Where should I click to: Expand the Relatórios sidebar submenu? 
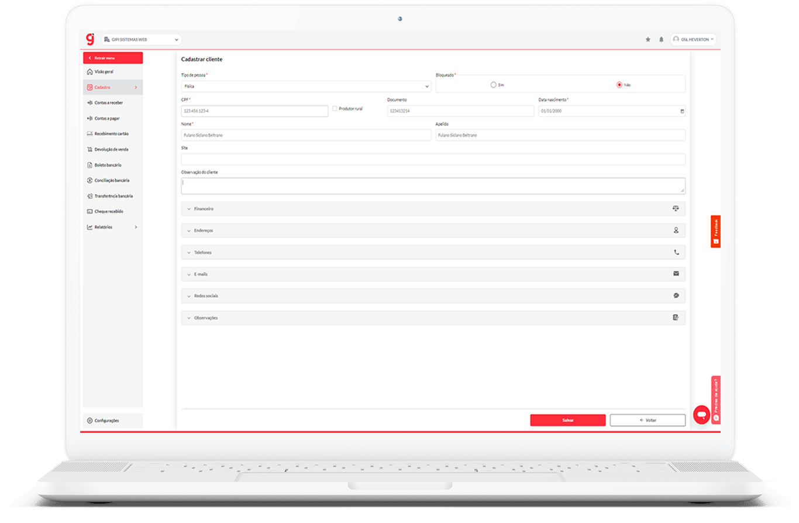[x=113, y=227]
